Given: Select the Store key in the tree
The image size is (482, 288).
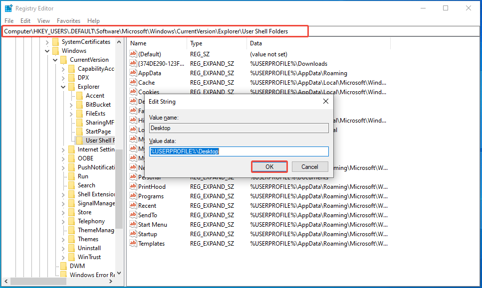Looking at the screenshot, I should coord(84,212).
